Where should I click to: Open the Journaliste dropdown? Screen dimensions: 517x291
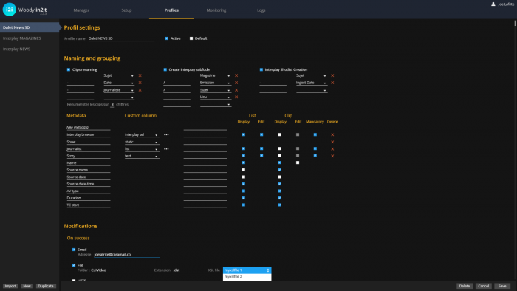119,90
